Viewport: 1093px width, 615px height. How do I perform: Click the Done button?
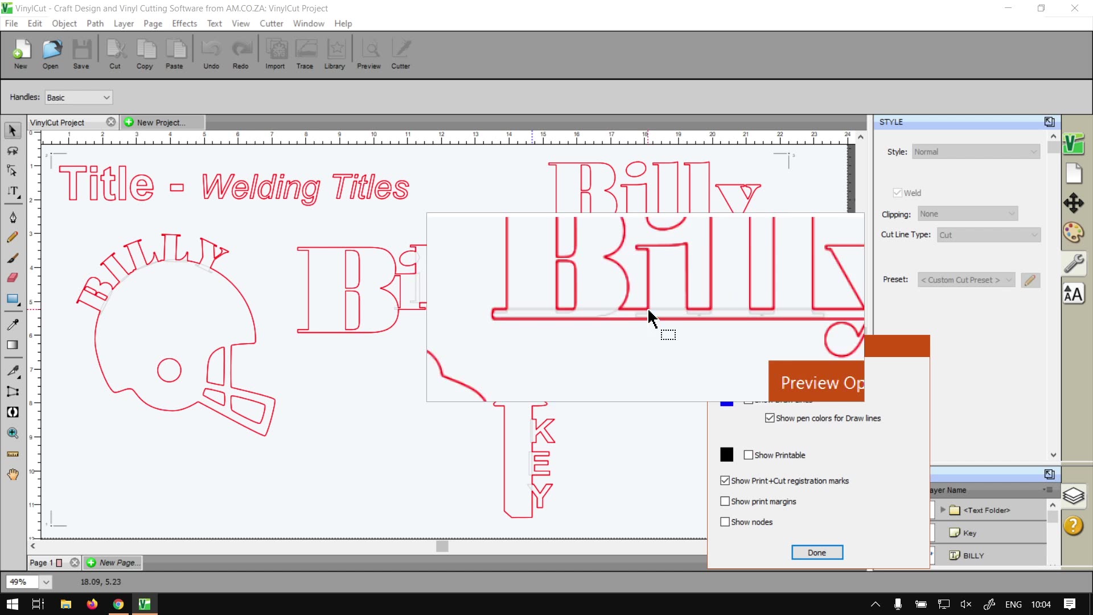(817, 552)
